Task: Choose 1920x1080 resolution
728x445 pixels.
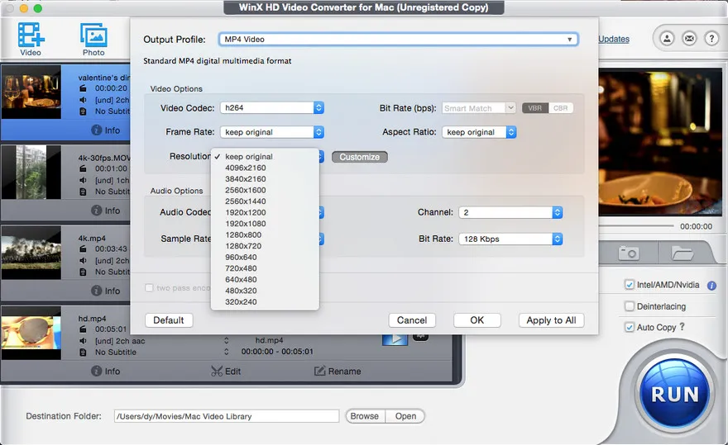Action: (265, 224)
